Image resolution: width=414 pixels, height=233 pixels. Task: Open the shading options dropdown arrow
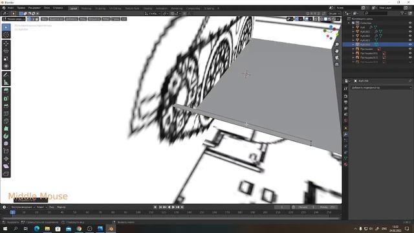[x=338, y=19]
